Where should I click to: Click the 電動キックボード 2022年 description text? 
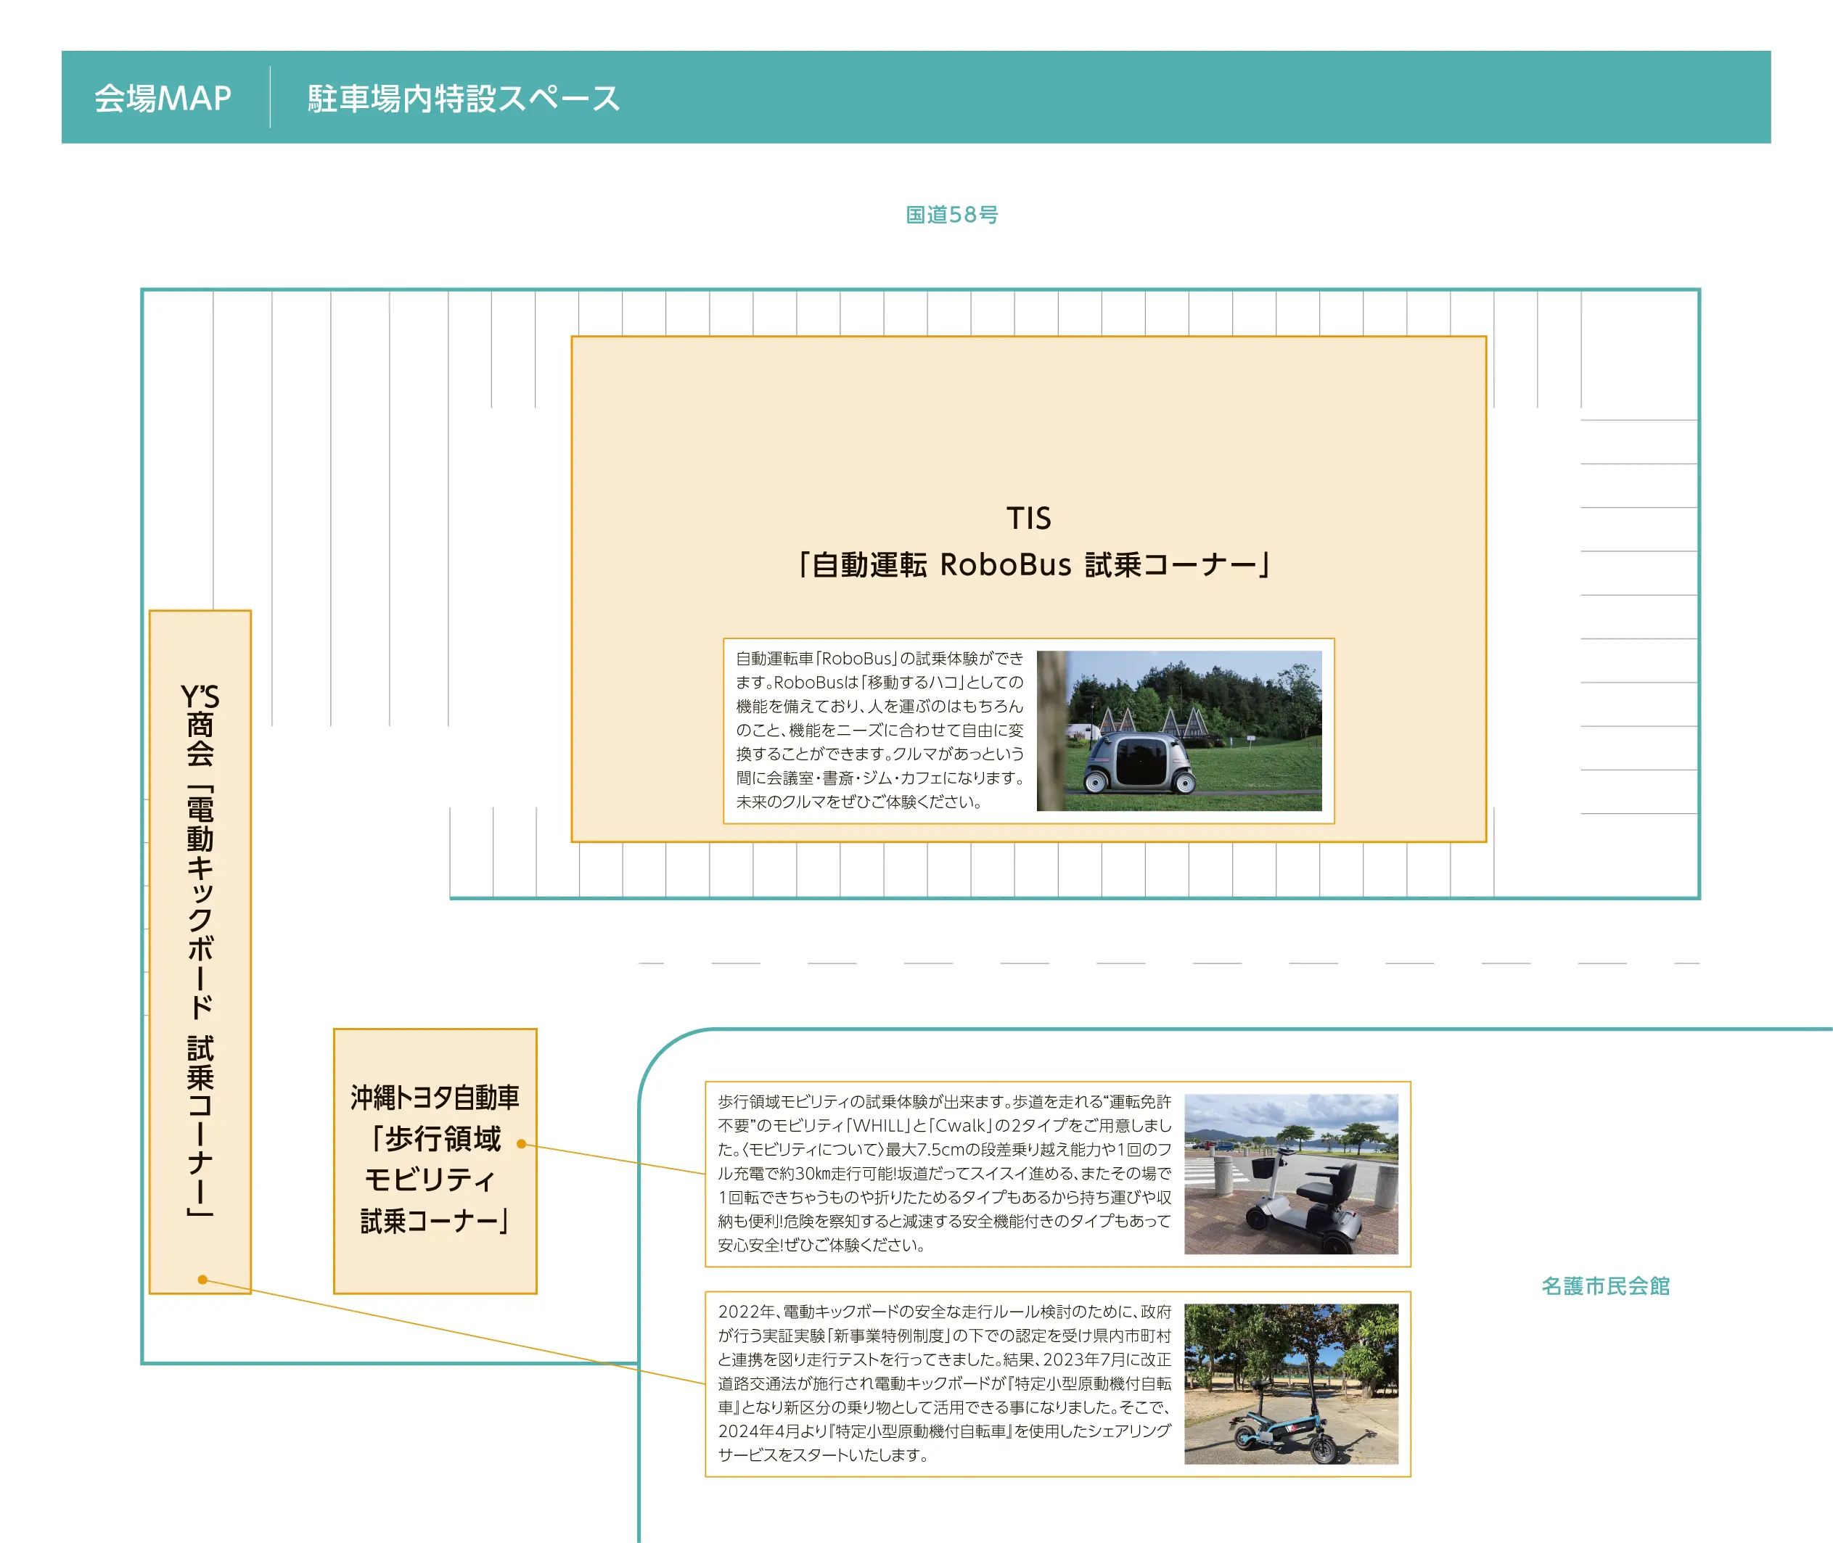[x=943, y=1383]
